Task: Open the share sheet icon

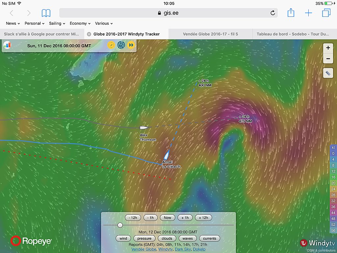Action: coord(291,13)
